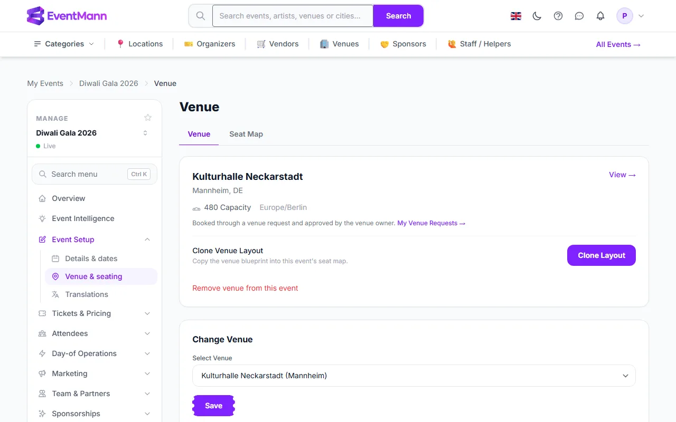
Task: Open the notifications bell
Action: pyautogui.click(x=600, y=16)
